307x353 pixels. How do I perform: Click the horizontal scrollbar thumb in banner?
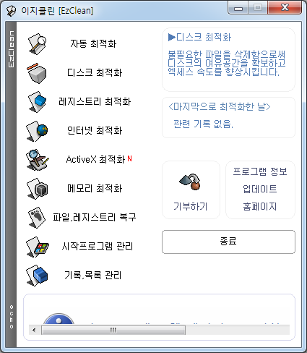tap(113, 330)
